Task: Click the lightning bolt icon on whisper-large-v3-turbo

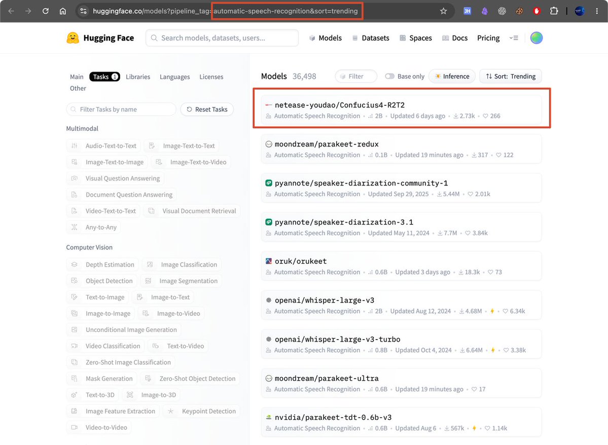Action: (493, 350)
